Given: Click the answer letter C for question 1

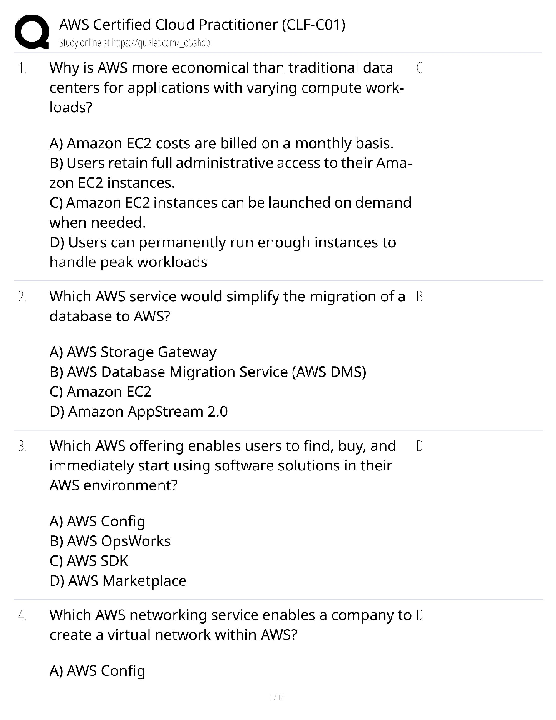Looking at the screenshot, I should coord(419,68).
